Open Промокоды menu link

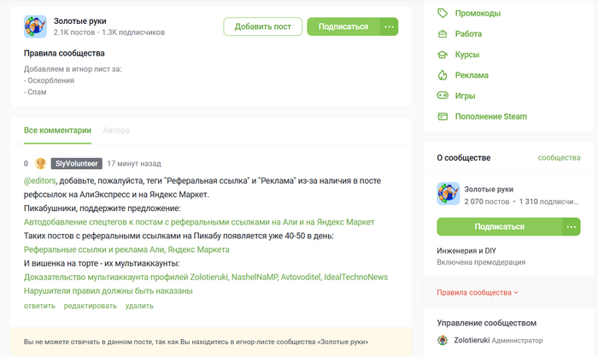coord(478,14)
